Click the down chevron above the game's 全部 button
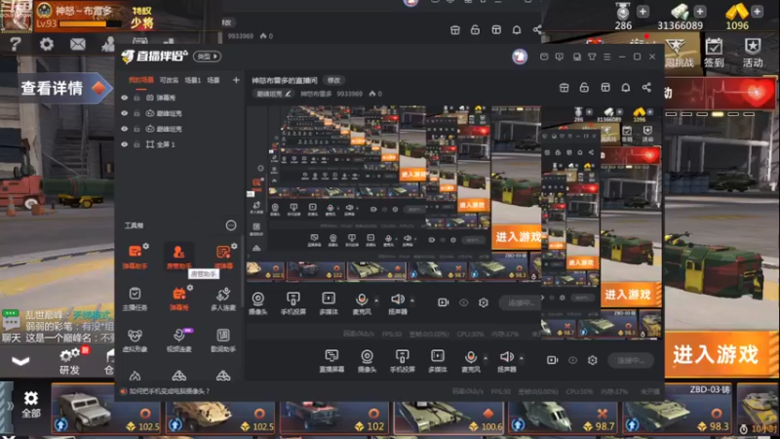780x439 pixels. tap(20, 361)
